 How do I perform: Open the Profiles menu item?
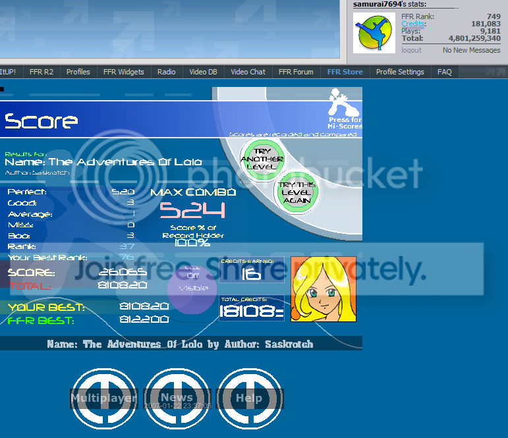pyautogui.click(x=78, y=72)
